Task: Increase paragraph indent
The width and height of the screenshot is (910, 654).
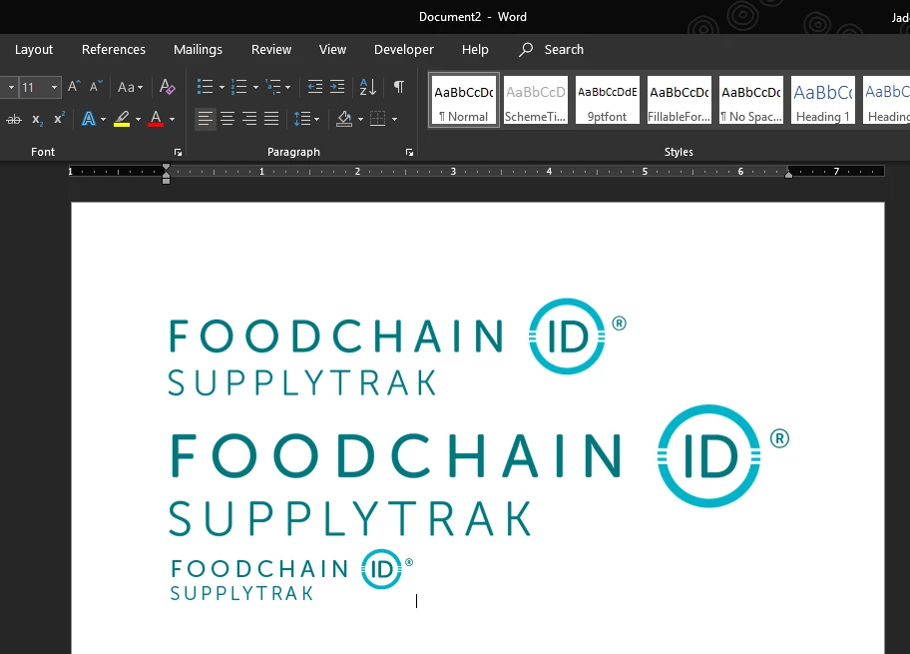Action: coord(338,87)
